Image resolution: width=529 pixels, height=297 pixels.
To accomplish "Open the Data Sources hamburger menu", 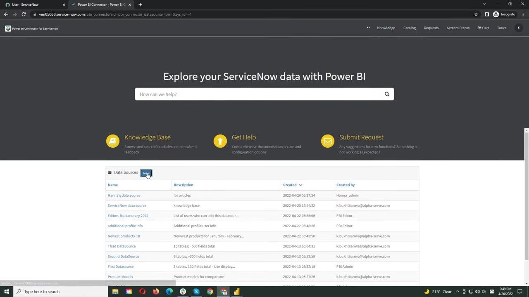I will 110,172.
